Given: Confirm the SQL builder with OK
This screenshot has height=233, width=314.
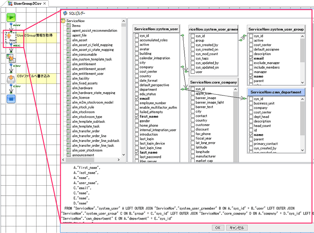Looking at the screenshot, I should (x=218, y=228).
